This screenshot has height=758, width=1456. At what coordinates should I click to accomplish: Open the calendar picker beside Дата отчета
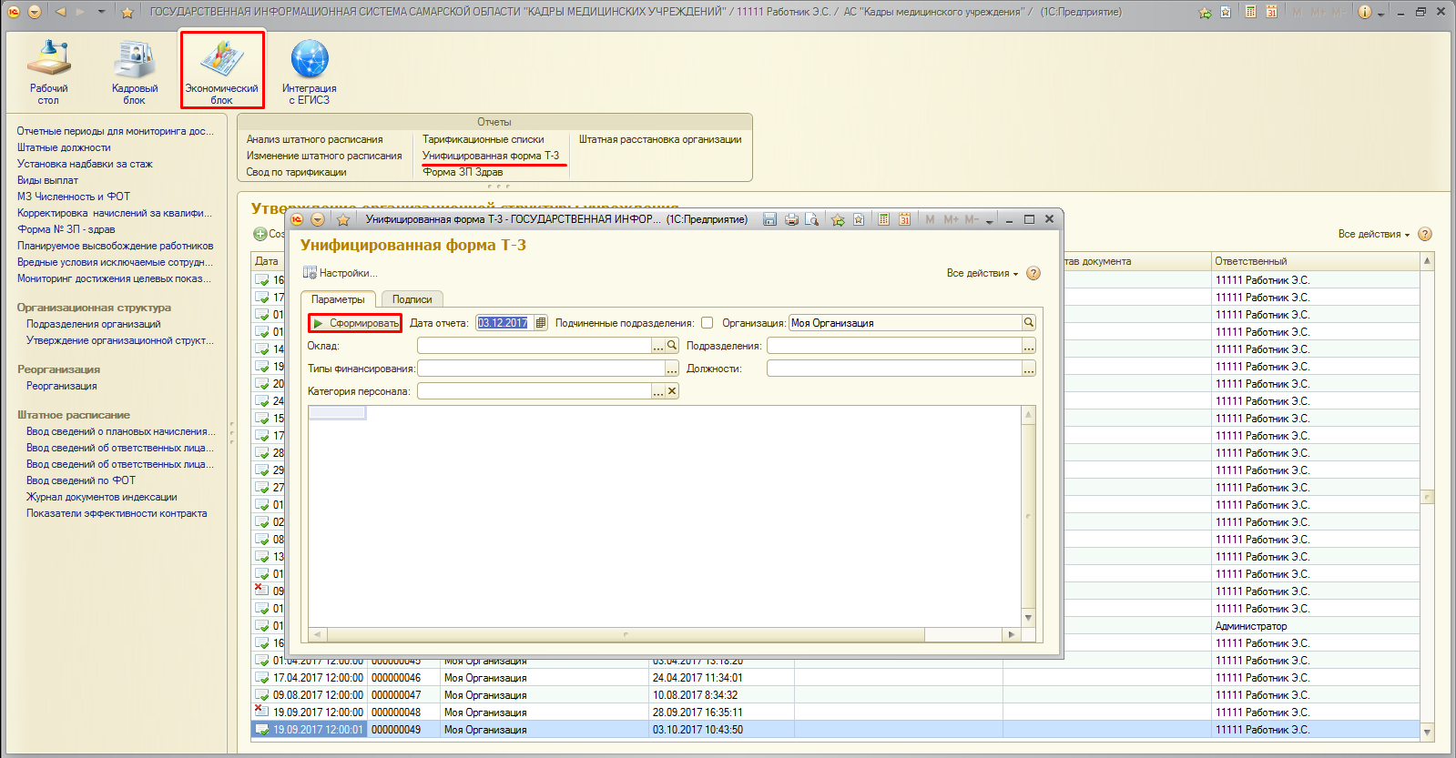540,323
